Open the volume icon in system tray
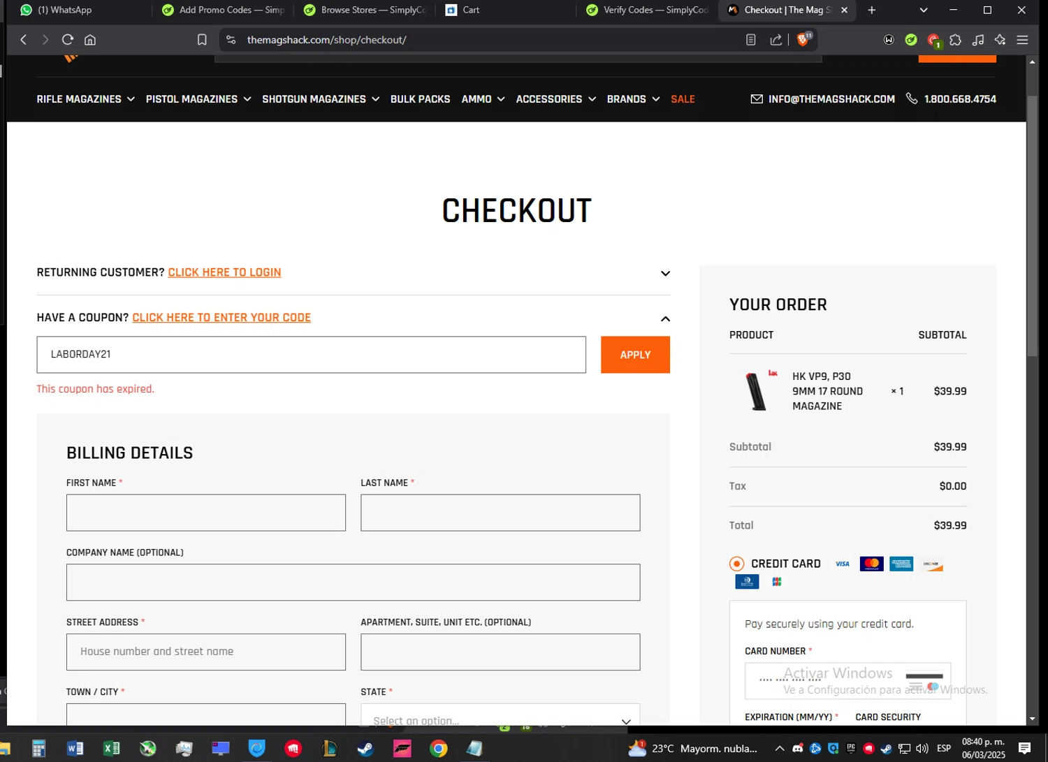Viewport: 1048px width, 762px height. pyautogui.click(x=922, y=749)
